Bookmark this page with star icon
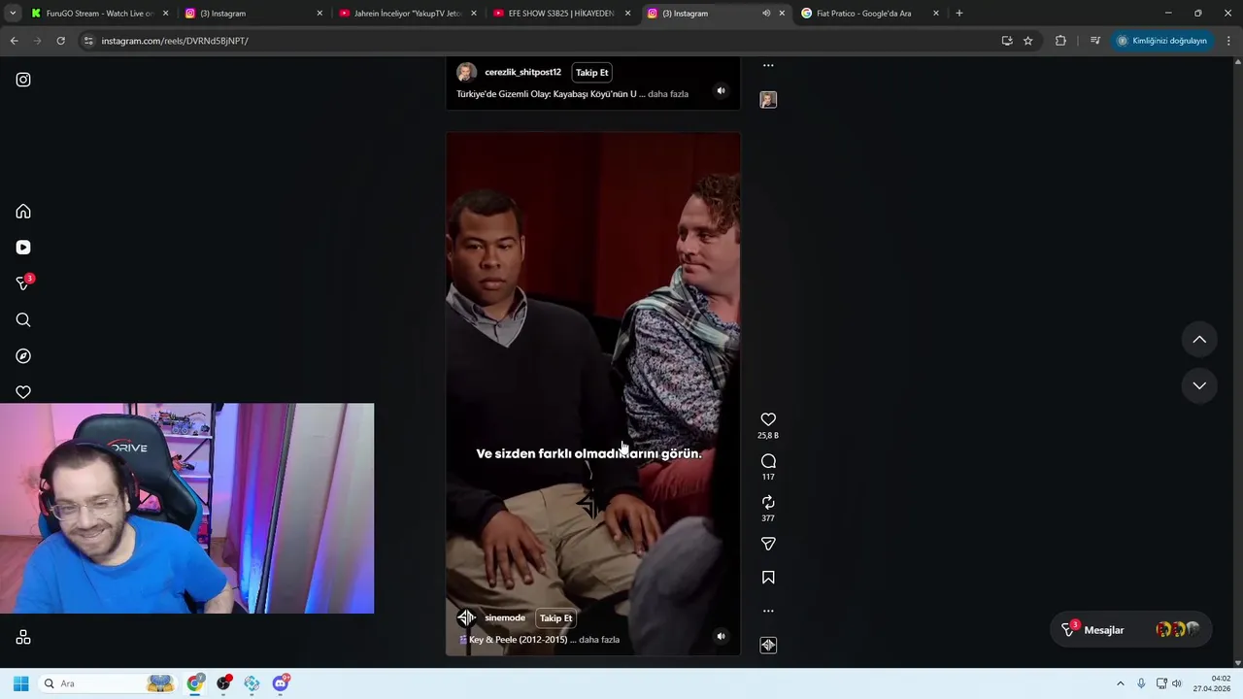 click(x=1027, y=41)
